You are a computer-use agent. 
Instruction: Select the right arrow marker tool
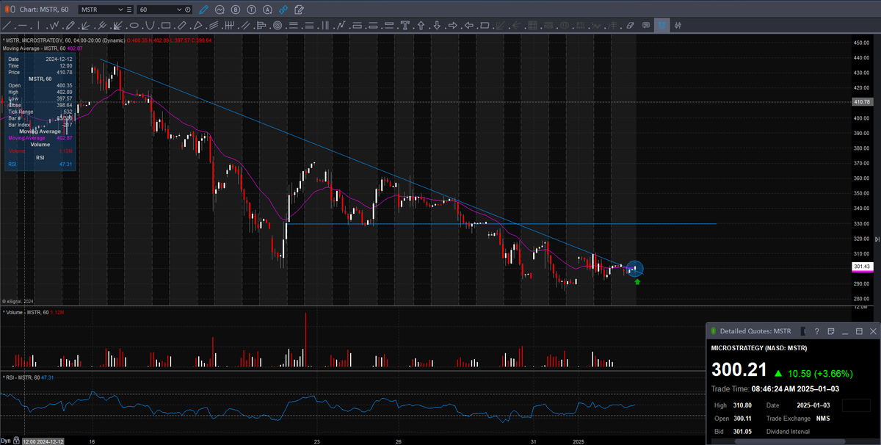click(x=453, y=25)
